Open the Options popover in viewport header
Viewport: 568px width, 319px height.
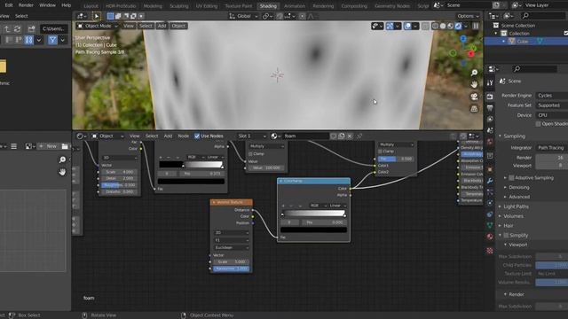pos(468,16)
